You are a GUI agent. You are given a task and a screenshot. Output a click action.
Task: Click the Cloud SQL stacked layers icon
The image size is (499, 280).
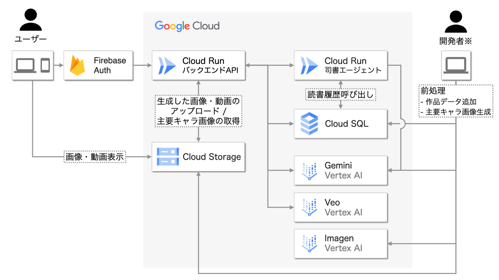click(309, 124)
